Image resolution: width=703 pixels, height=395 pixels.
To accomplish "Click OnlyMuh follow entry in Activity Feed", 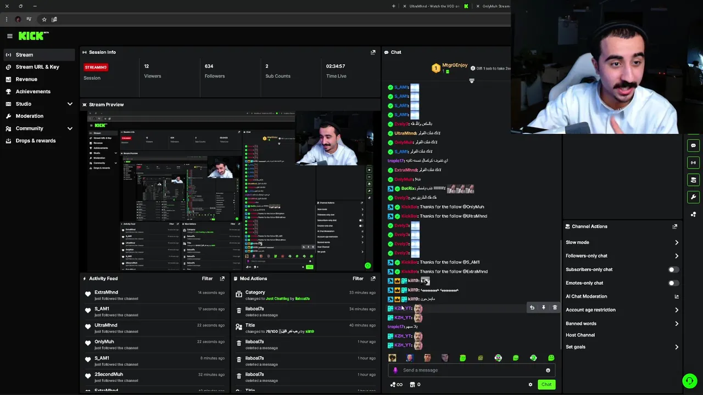I will tap(155, 345).
